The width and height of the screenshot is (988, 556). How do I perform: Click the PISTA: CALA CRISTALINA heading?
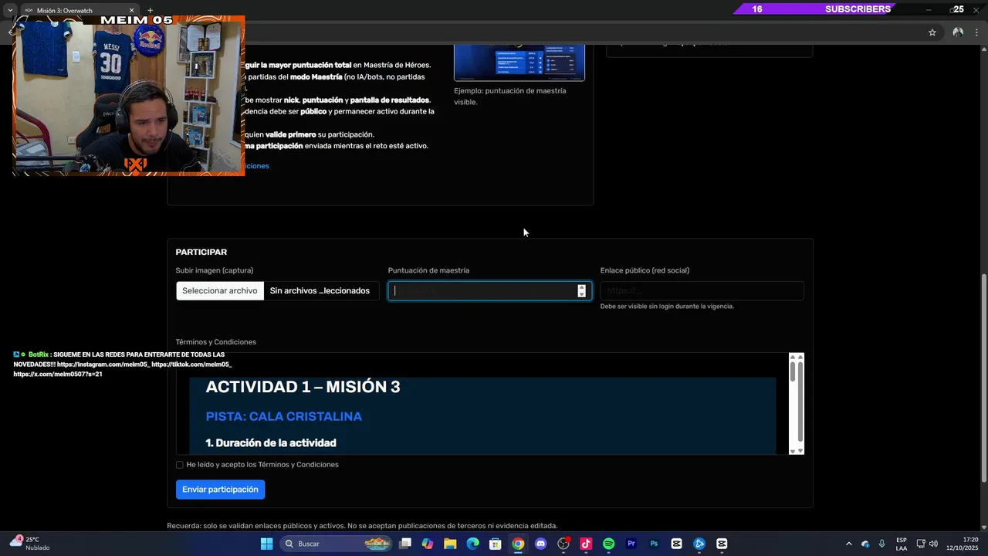283,416
